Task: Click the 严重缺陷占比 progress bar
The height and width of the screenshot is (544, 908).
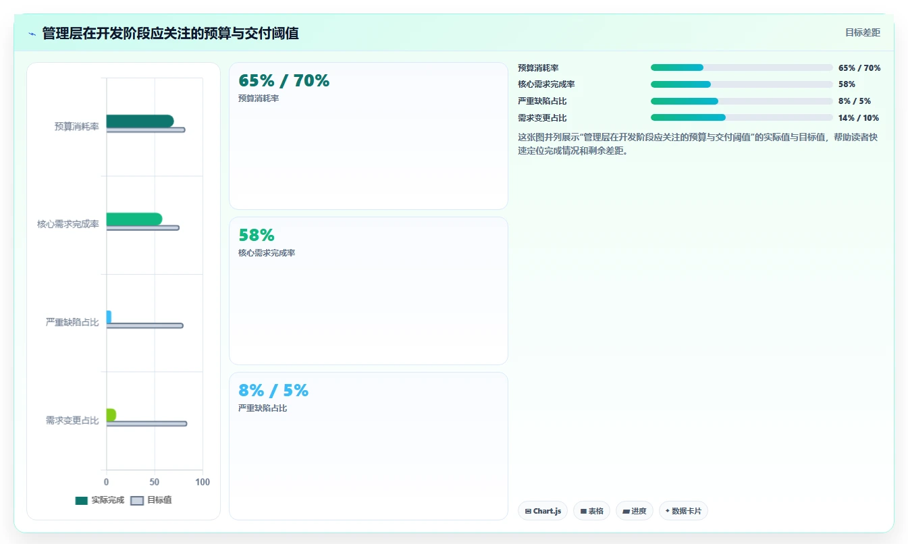Action: coord(741,101)
